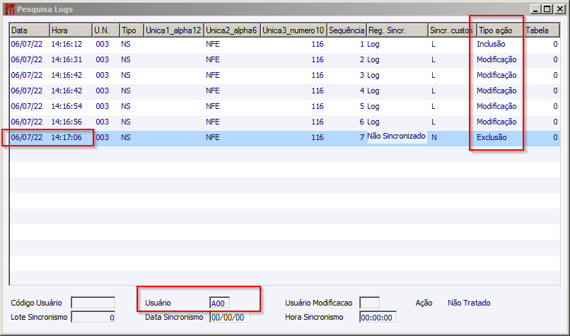The width and height of the screenshot is (570, 336).
Task: Click the Data Sincronismo field 00/00/00
Action: coord(230,317)
